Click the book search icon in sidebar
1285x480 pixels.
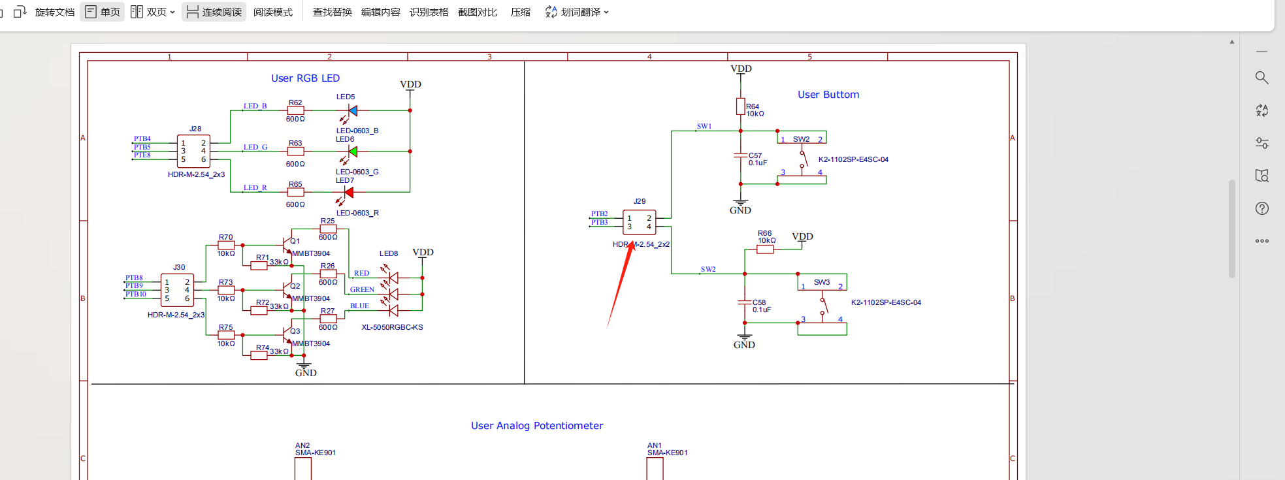(1261, 176)
